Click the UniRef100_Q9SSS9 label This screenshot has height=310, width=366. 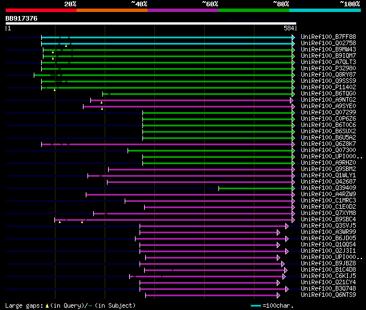328,81
